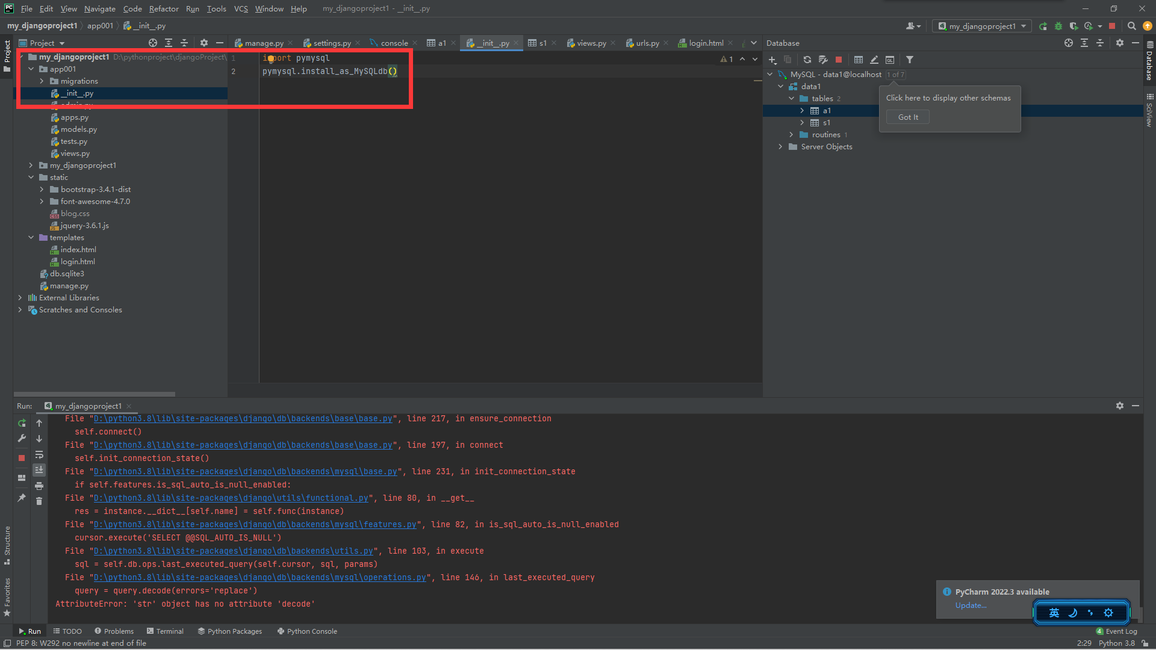Image resolution: width=1156 pixels, height=650 pixels.
Task: Expand all in the Project panel
Action: [169, 43]
